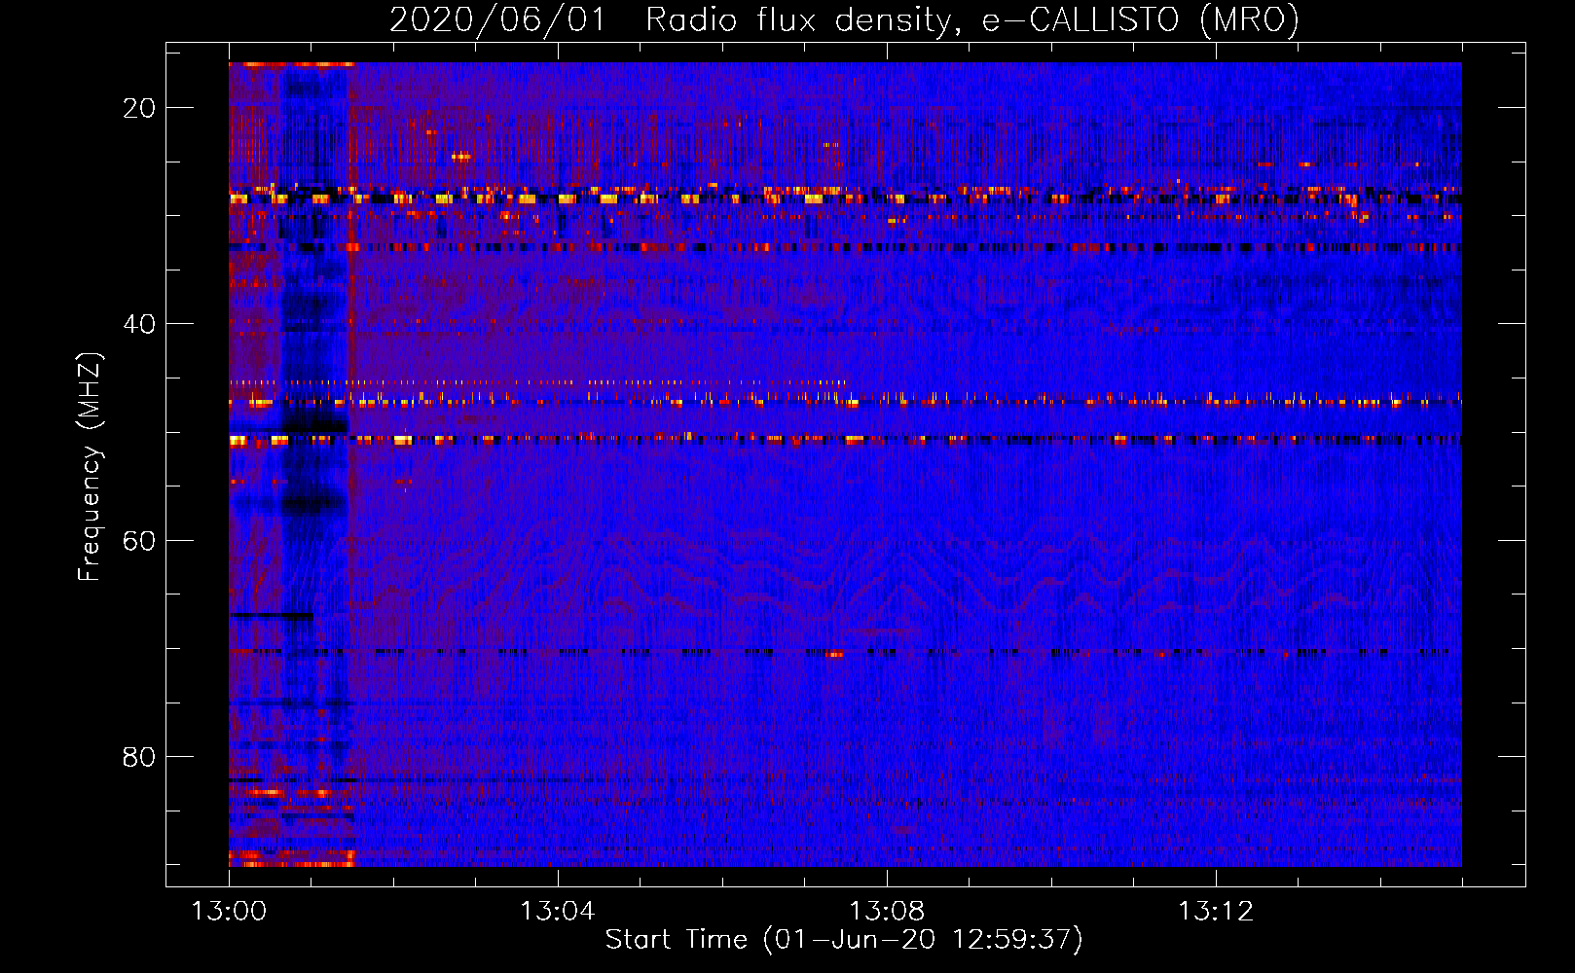Click the 13:04 time tick label
1575x973 pixels.
pos(557,912)
